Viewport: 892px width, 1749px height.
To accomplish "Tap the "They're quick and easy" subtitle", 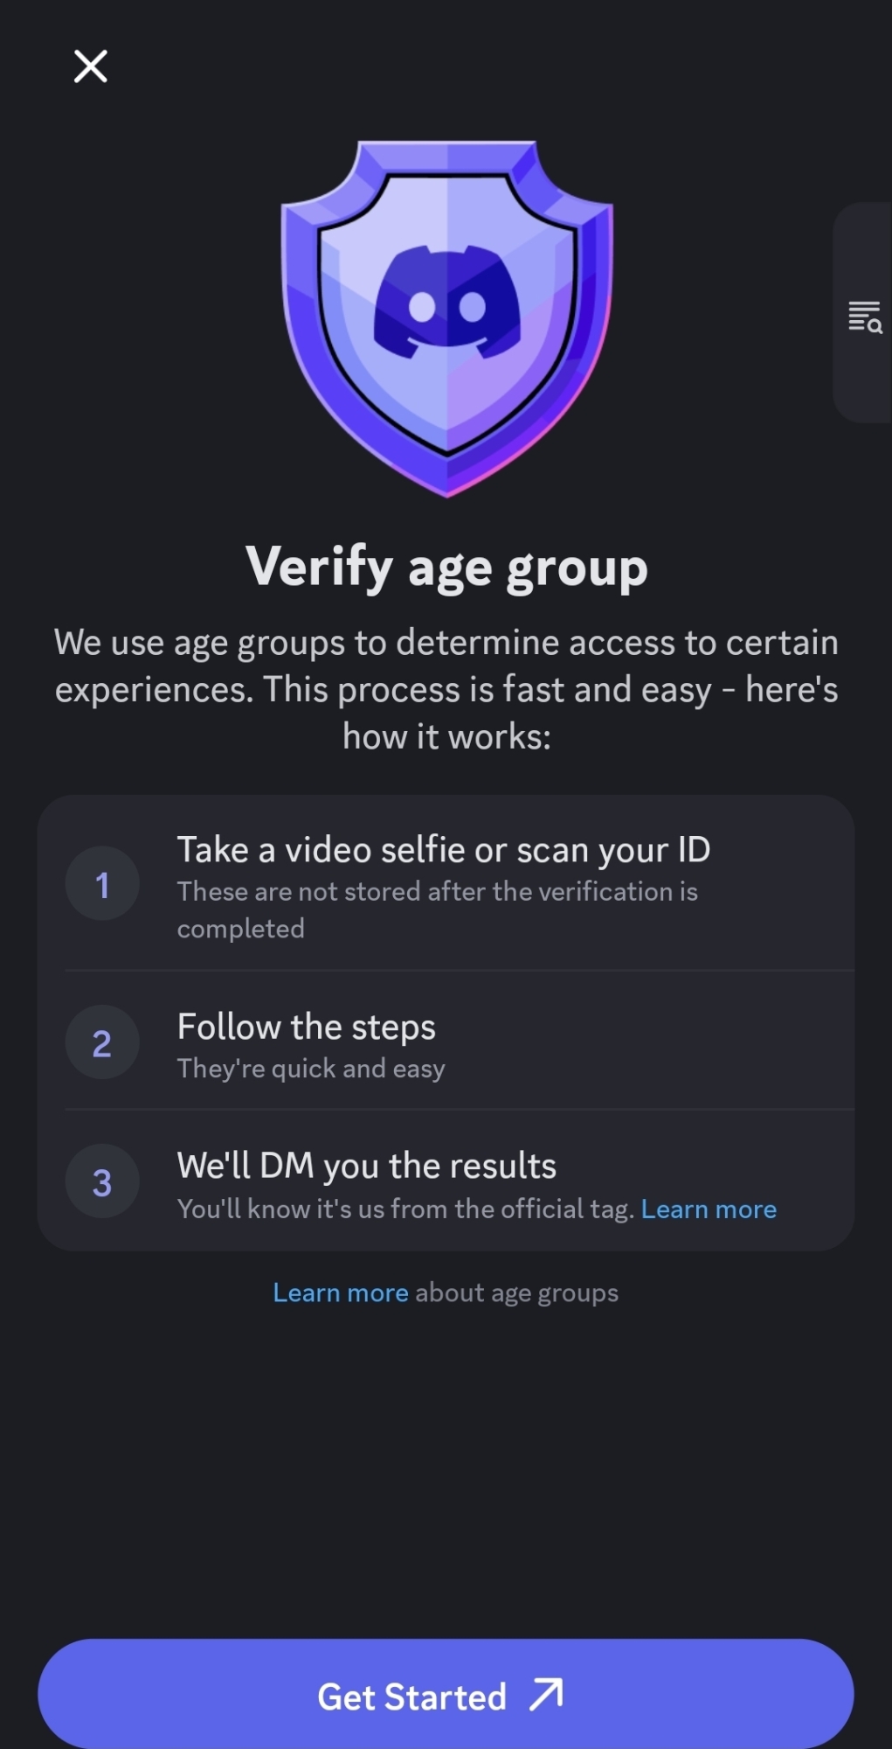I will [311, 1069].
